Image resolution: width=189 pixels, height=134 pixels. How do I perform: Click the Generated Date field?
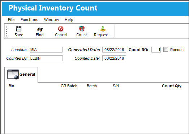point(114,50)
